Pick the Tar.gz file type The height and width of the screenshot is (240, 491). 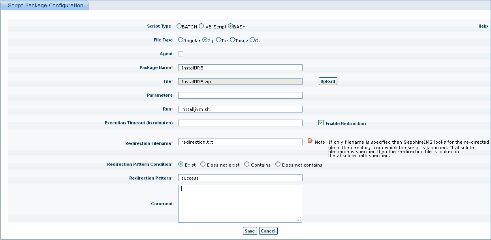(233, 40)
